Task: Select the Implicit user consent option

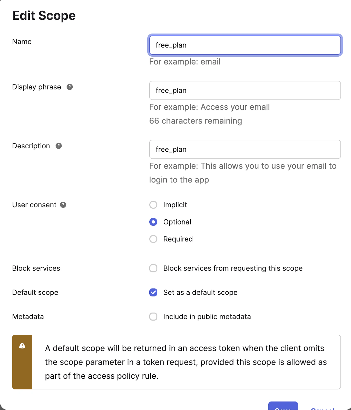Action: [153, 205]
